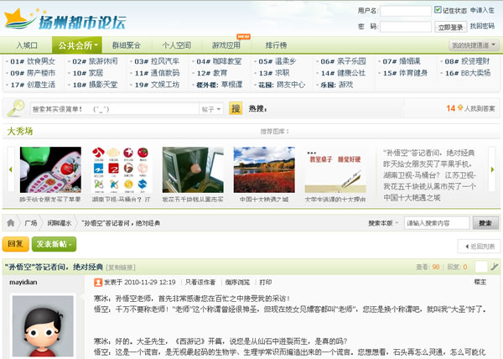Click the 只看该作者 link
The width and height of the screenshot is (503, 359).
pyautogui.click(x=200, y=283)
